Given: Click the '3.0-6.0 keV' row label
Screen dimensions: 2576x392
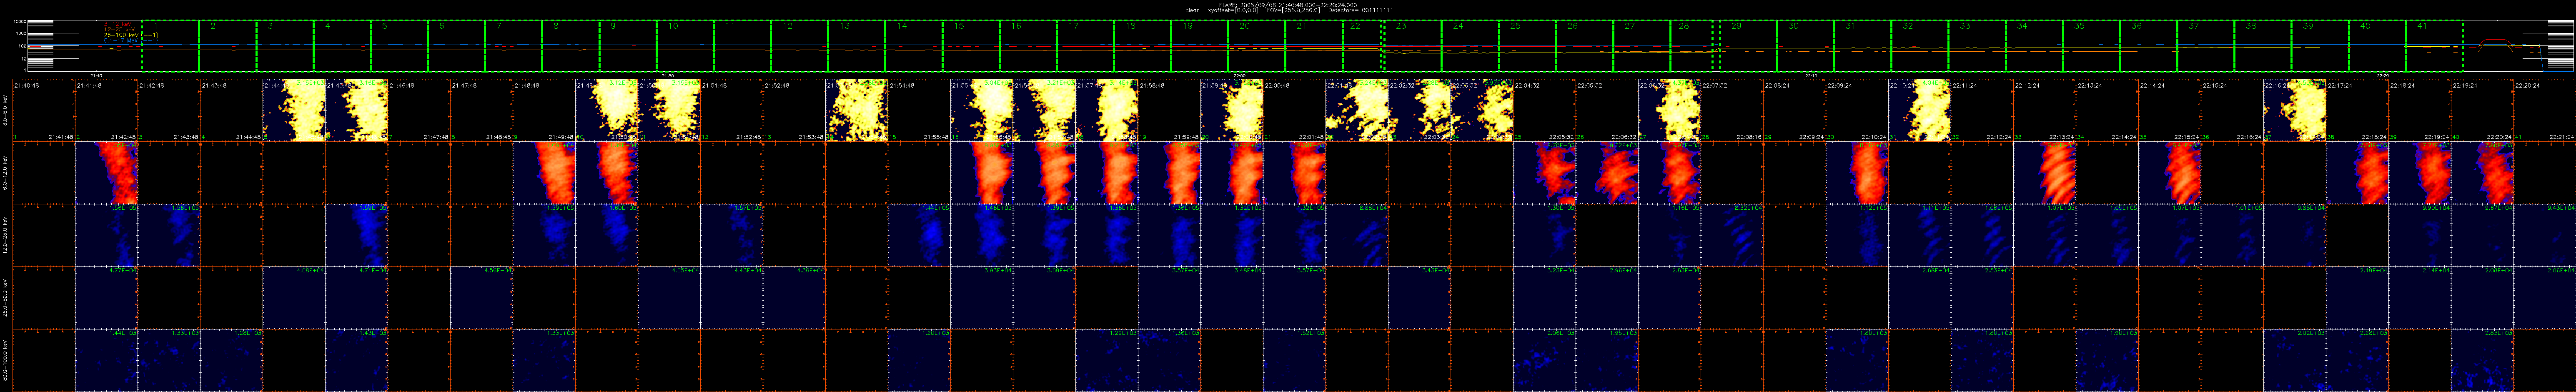Looking at the screenshot, I should [5, 110].
